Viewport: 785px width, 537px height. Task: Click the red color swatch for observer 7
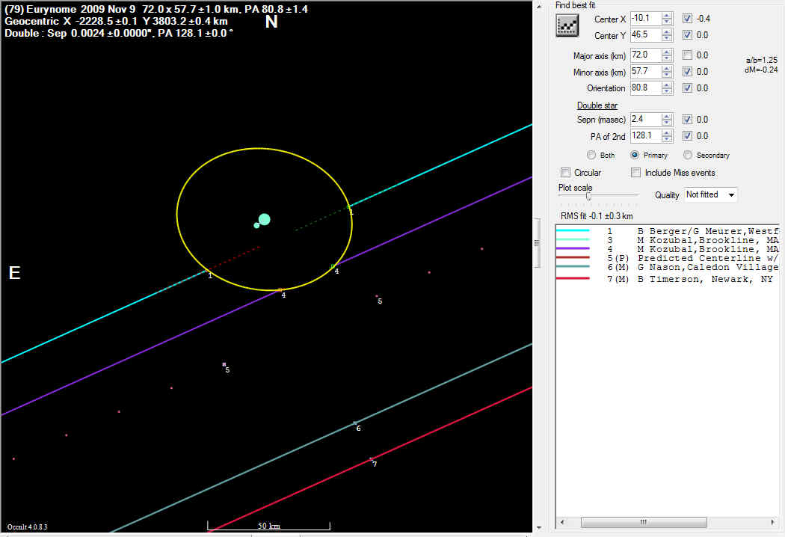[x=573, y=278]
